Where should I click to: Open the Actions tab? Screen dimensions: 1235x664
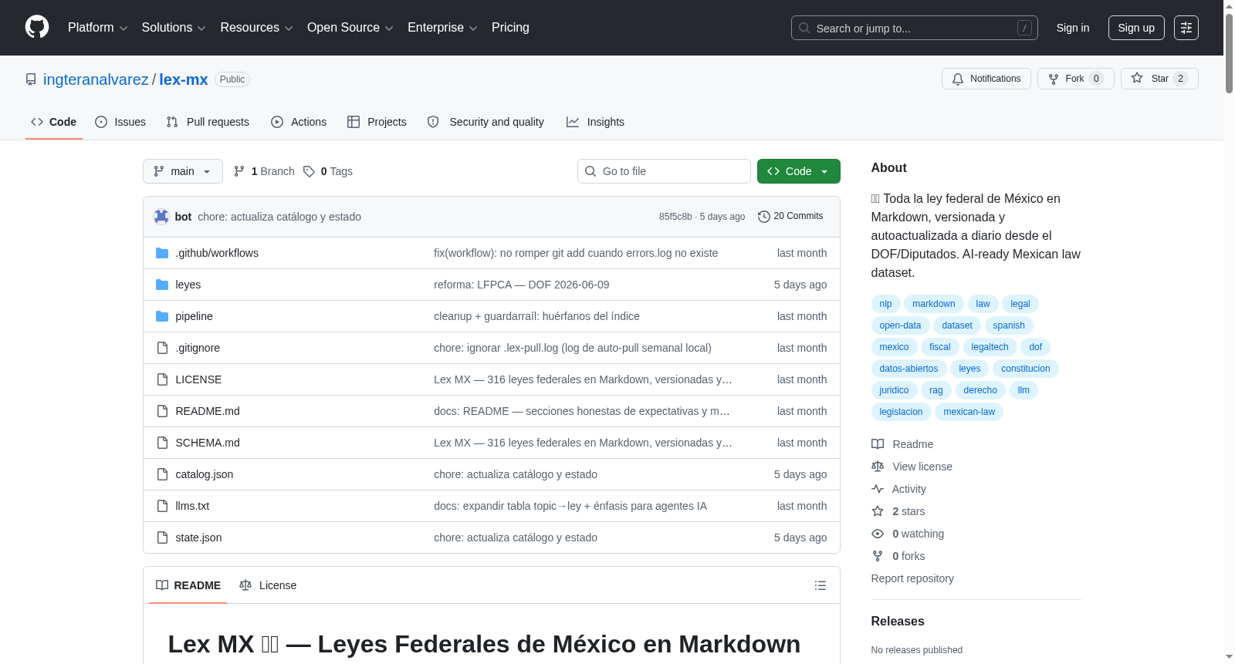[x=299, y=122]
